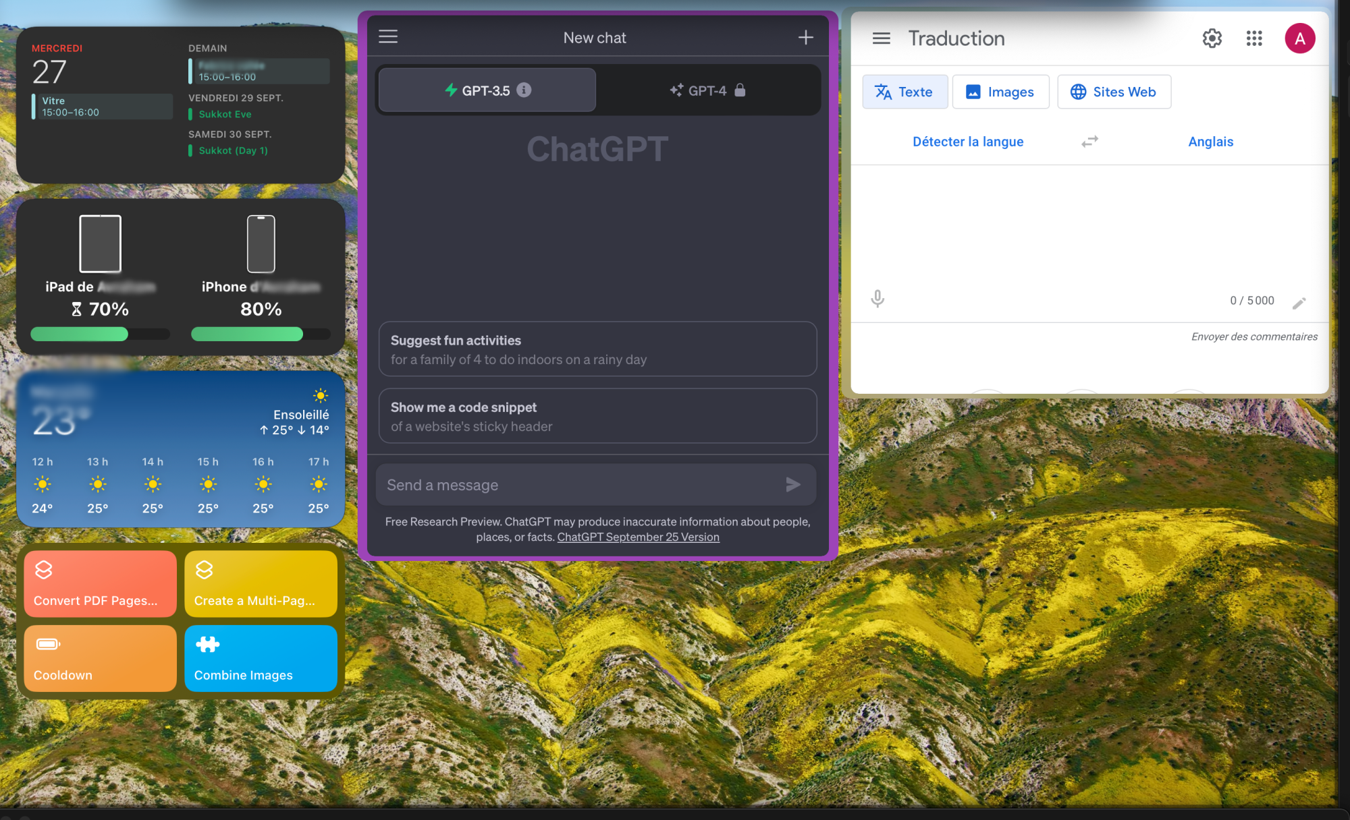This screenshot has width=1350, height=820.
Task: Choose Détecter la langue source language
Action: [968, 142]
